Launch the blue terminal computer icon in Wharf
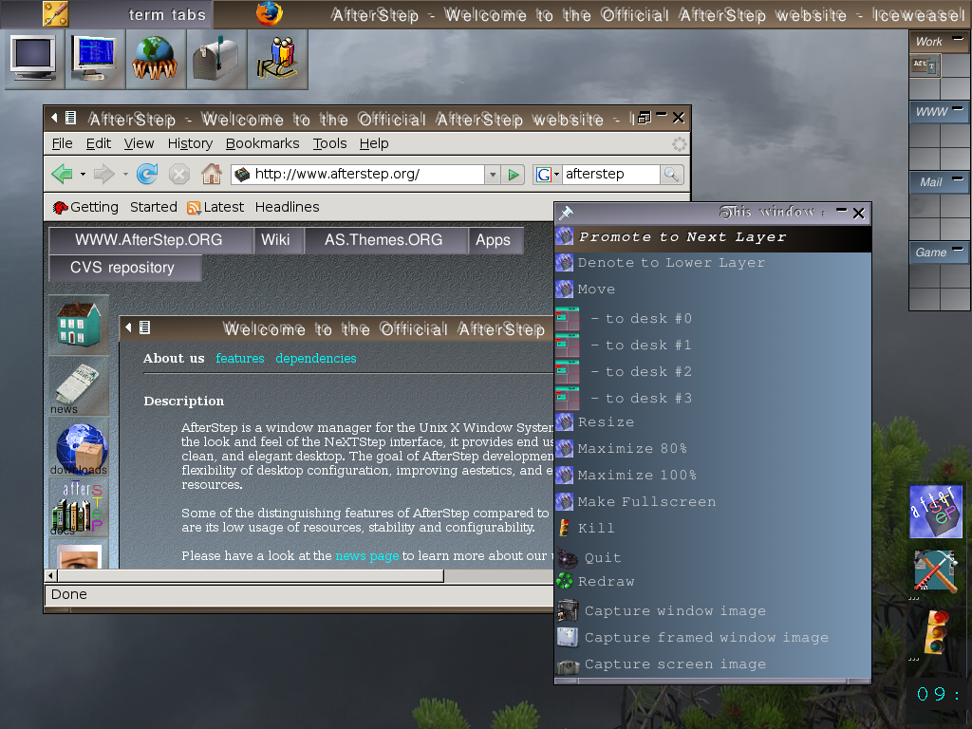972x729 pixels. pyautogui.click(x=94, y=59)
